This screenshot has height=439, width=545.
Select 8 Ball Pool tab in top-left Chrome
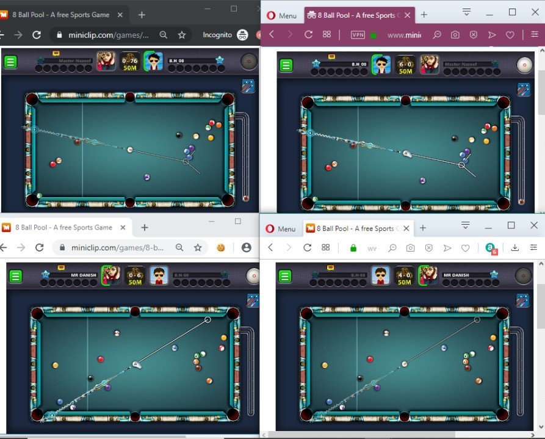pos(63,15)
